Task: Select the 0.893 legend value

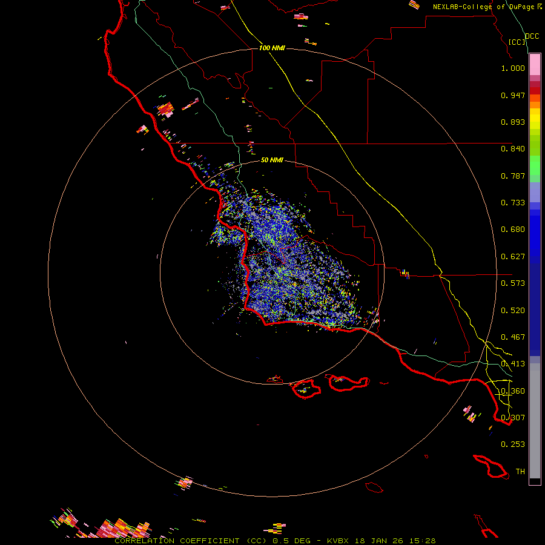Action: 513,122
